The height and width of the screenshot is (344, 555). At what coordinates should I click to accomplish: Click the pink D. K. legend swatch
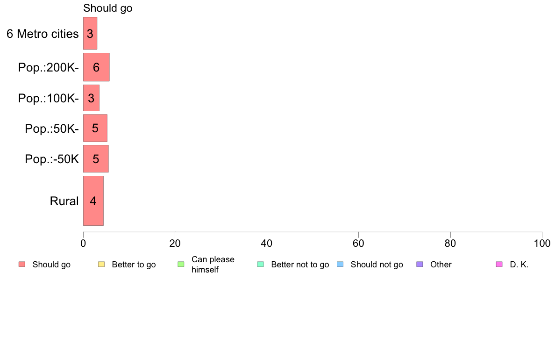click(499, 264)
